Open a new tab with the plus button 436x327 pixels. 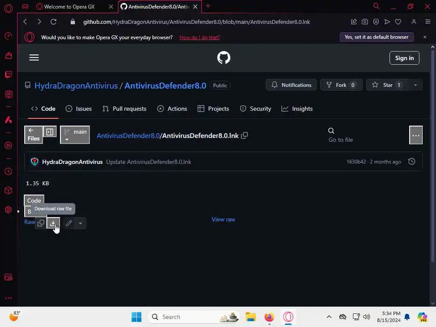point(208,6)
